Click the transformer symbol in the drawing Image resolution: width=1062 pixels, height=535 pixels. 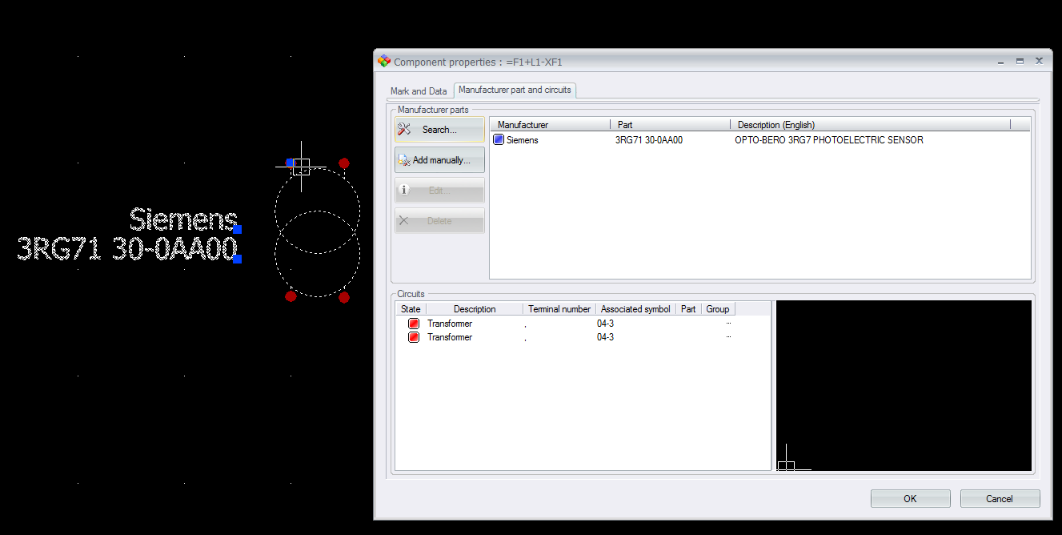click(318, 232)
